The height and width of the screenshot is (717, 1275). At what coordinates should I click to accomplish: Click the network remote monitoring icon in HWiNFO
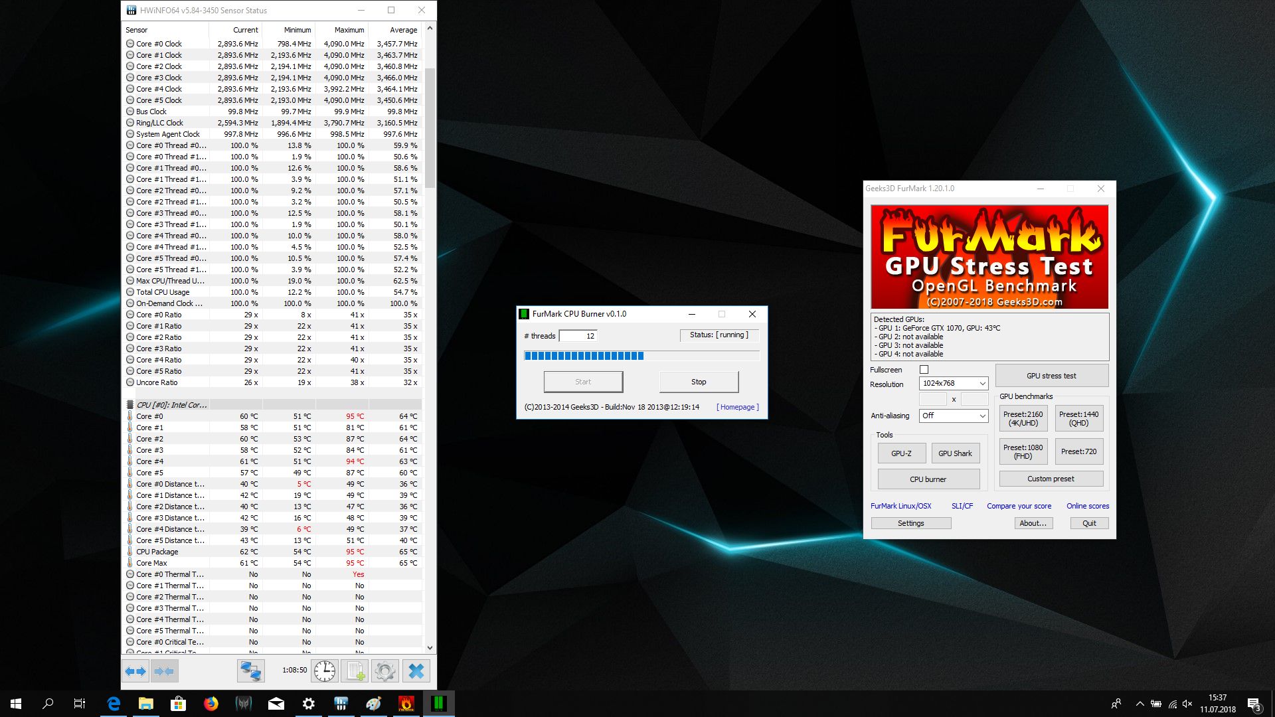coord(250,671)
